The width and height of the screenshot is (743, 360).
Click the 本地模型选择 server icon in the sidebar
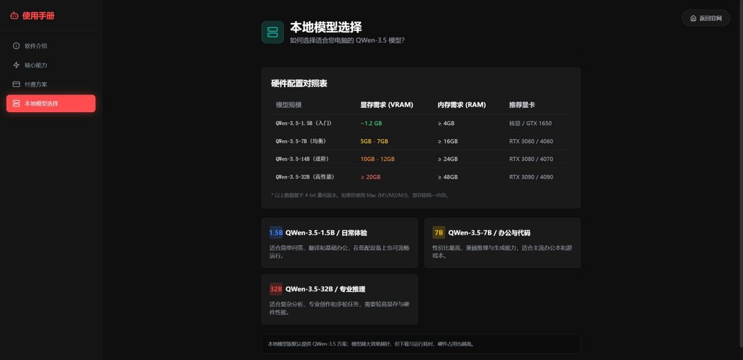click(17, 103)
